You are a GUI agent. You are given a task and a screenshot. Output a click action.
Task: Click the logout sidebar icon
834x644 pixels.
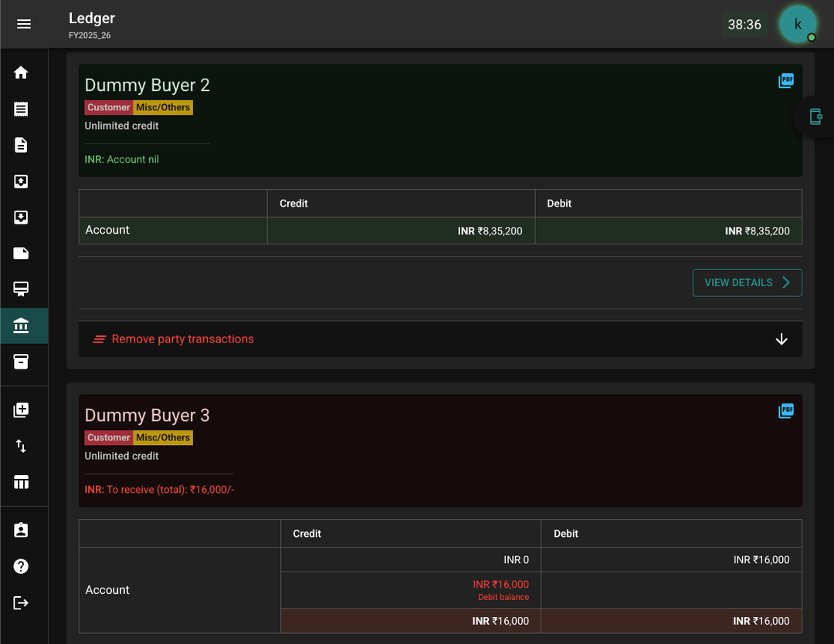tap(21, 602)
